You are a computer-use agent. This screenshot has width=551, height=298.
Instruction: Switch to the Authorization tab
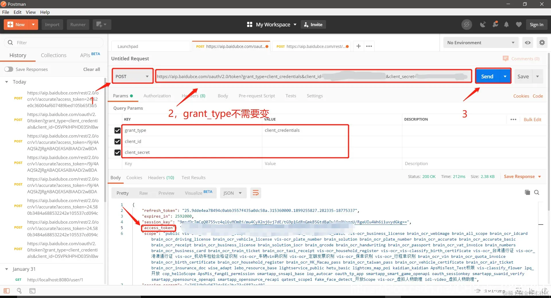(x=157, y=96)
